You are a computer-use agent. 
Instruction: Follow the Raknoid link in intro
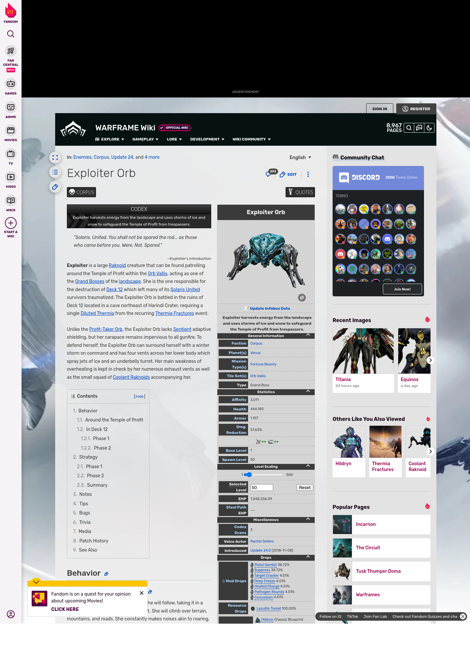click(x=117, y=265)
